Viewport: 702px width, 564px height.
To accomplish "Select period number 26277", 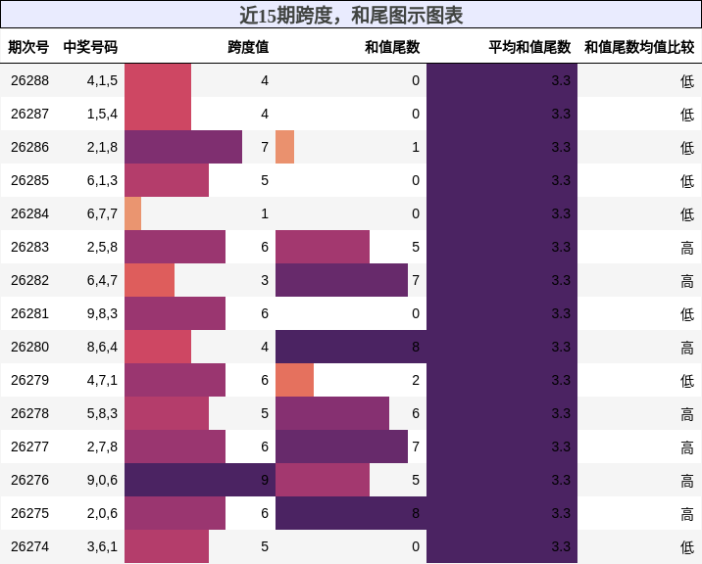I will (x=29, y=446).
